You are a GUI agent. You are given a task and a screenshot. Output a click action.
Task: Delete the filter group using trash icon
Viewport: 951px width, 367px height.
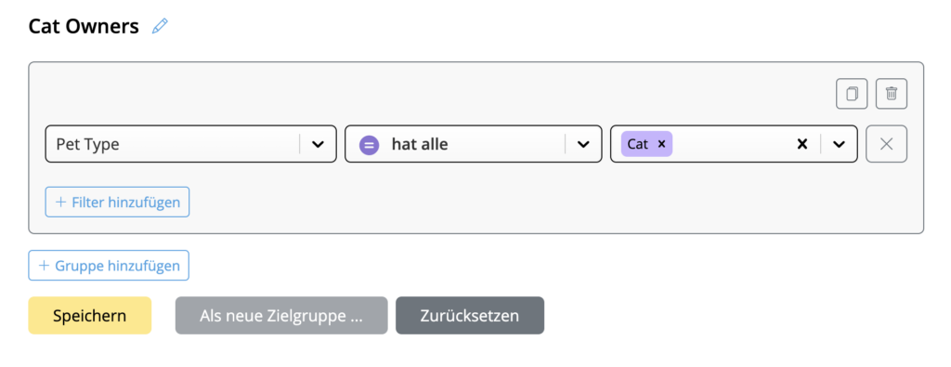point(891,94)
